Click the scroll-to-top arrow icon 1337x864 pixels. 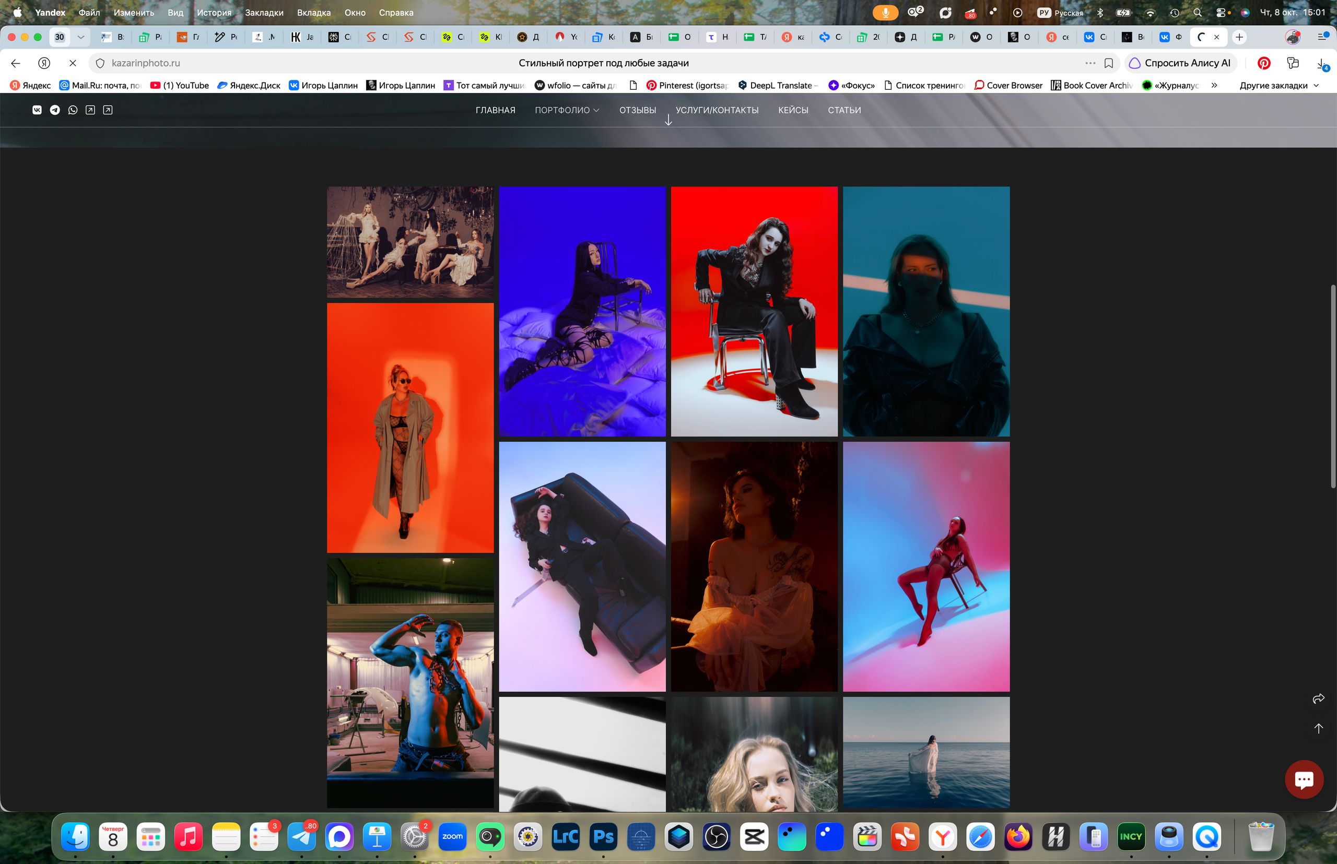pos(1319,728)
